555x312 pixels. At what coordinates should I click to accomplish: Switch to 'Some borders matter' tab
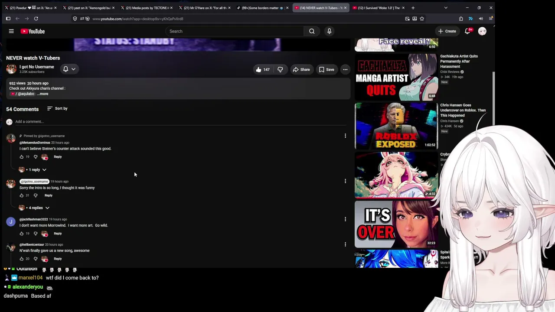pyautogui.click(x=263, y=8)
